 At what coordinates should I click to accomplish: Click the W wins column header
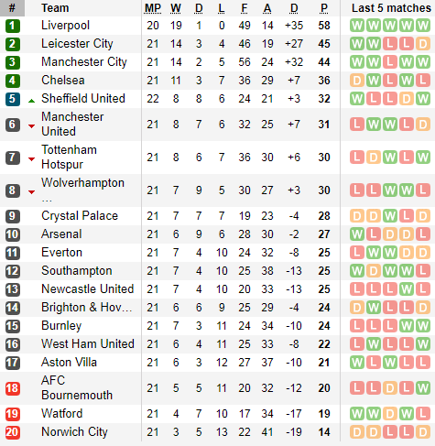point(176,8)
